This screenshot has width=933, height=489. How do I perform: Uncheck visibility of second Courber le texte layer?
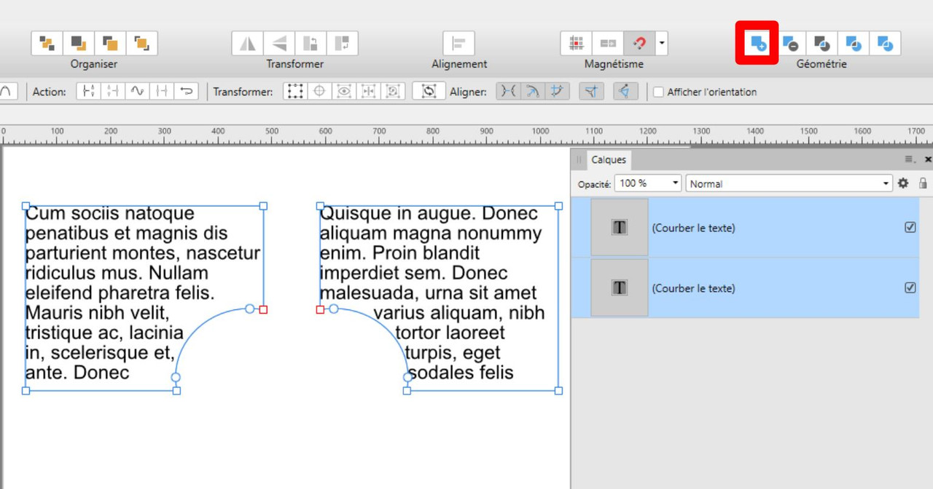click(910, 287)
